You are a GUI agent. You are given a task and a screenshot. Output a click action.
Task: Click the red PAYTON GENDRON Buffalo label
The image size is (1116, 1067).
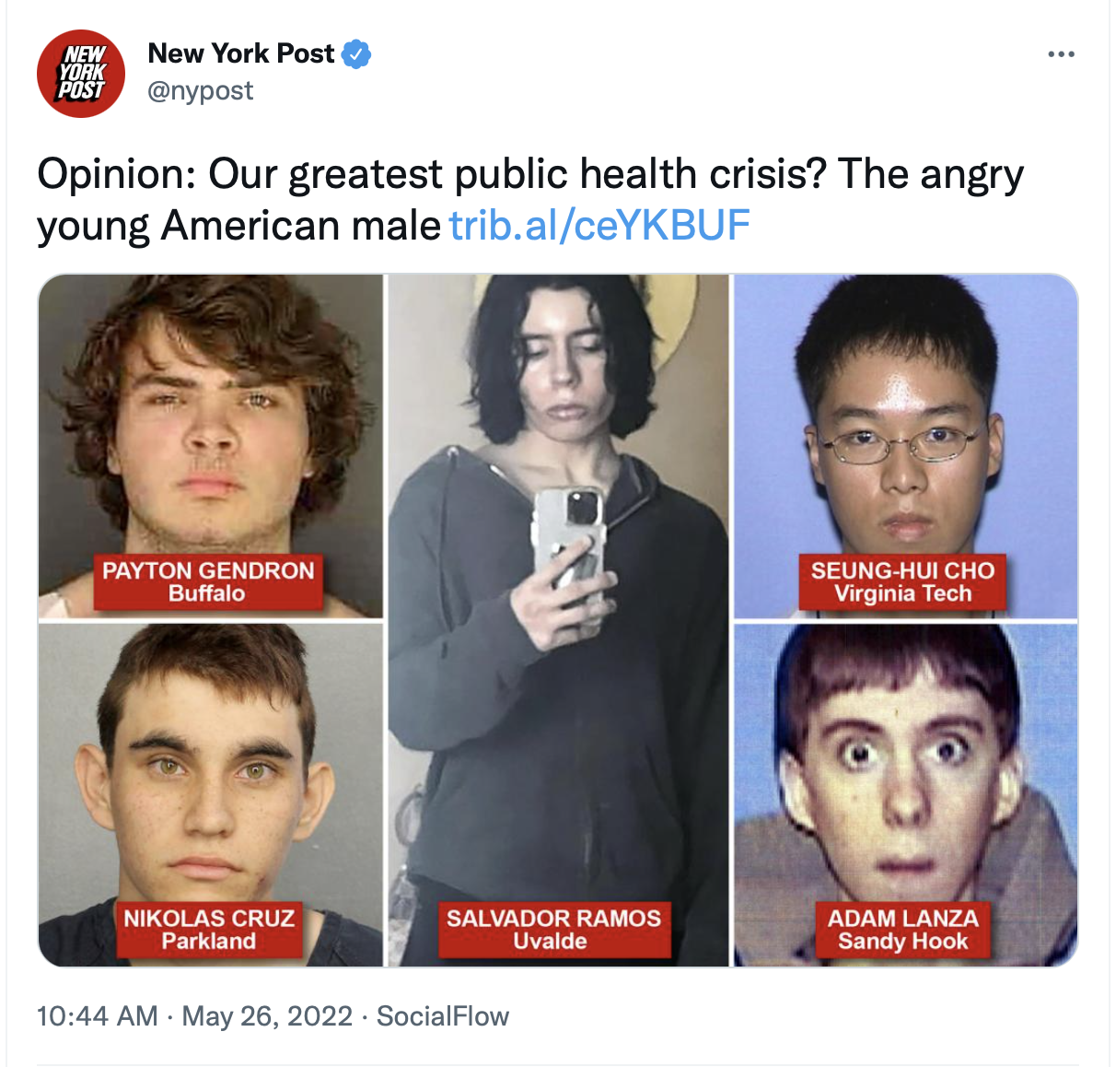208,581
